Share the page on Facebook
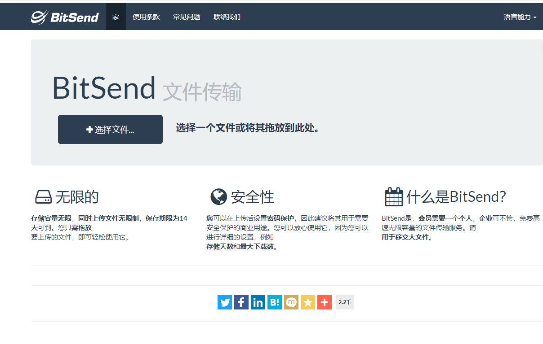Image resolution: width=543 pixels, height=344 pixels. point(241,302)
